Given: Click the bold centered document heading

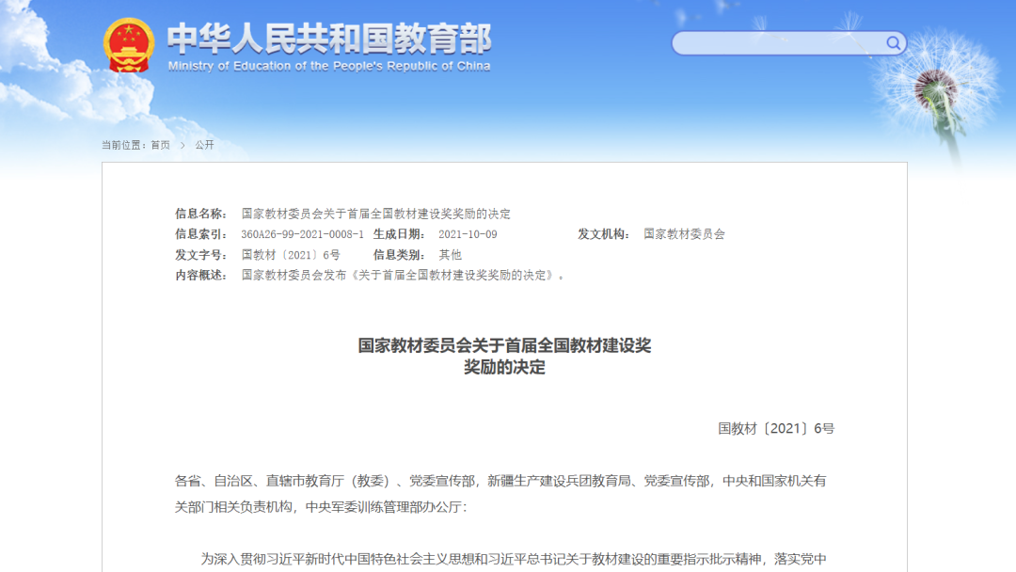Looking at the screenshot, I should (504, 356).
